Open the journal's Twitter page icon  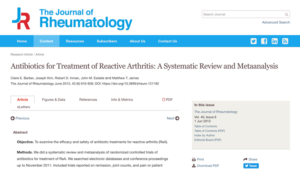coord(254,41)
